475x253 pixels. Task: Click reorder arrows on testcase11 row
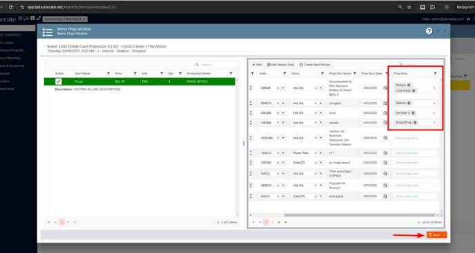[251, 196]
